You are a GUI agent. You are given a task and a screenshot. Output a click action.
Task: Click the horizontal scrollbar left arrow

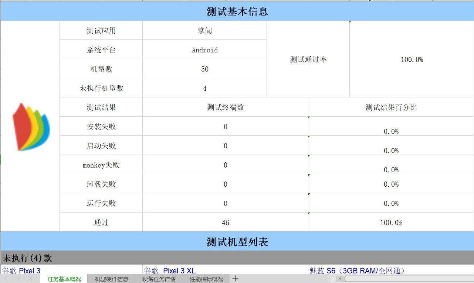(340, 279)
